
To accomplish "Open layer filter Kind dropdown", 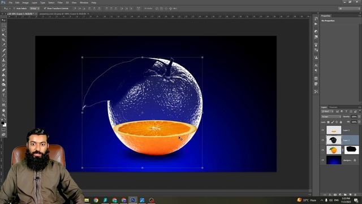I will pos(327,111).
